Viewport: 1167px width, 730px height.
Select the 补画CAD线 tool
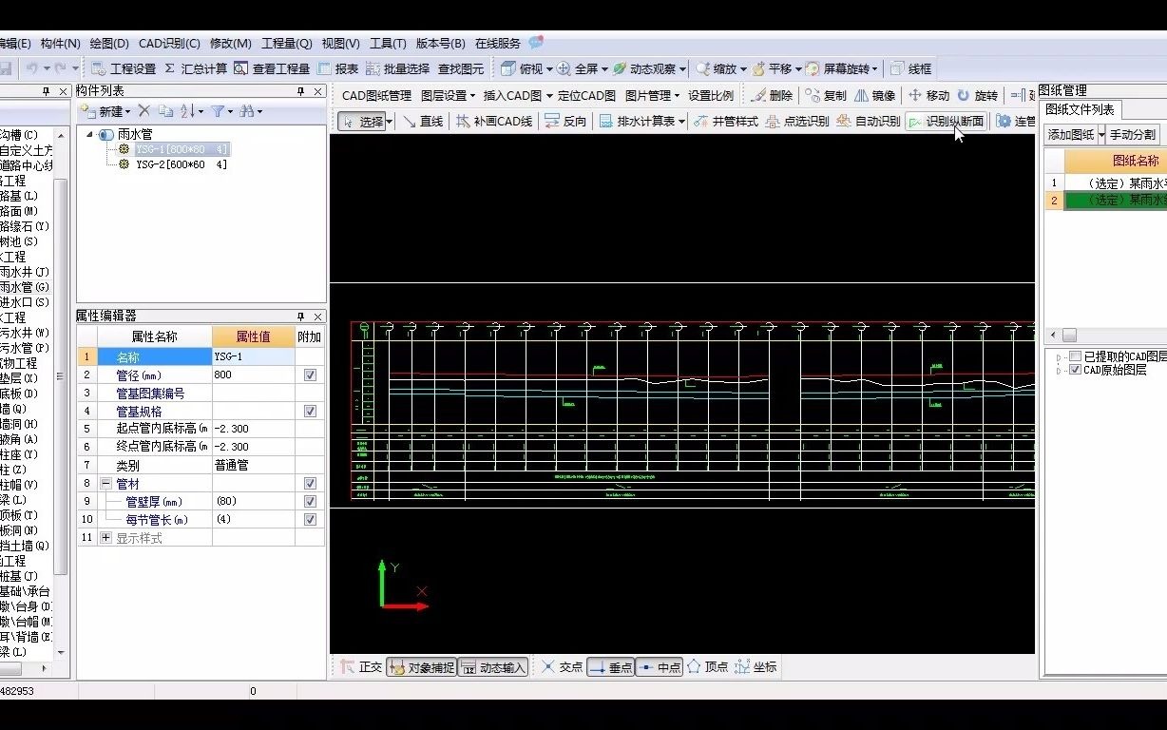[x=502, y=121]
